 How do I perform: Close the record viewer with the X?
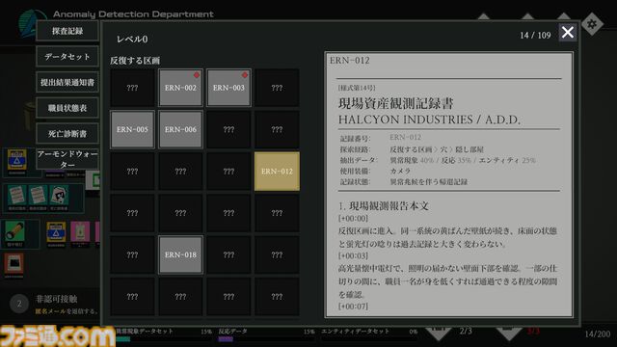pos(568,32)
